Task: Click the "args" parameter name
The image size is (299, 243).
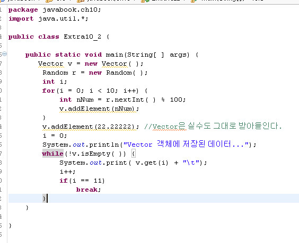Action: 178,55
